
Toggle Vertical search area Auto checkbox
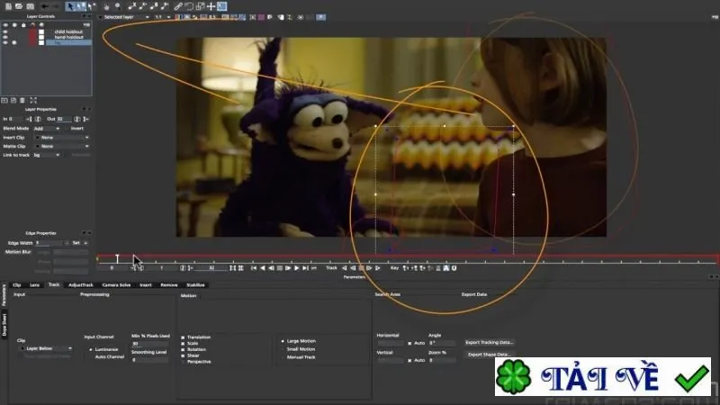(x=409, y=361)
